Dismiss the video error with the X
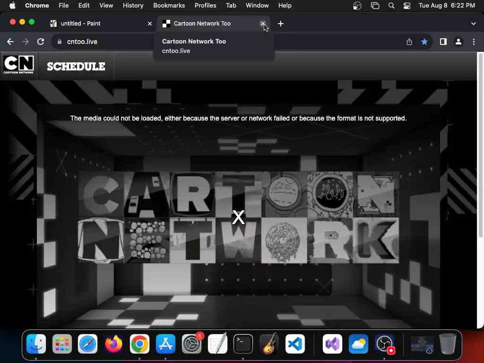 coord(238,217)
